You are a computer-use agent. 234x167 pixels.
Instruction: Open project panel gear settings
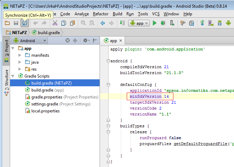click(x=86, y=40)
